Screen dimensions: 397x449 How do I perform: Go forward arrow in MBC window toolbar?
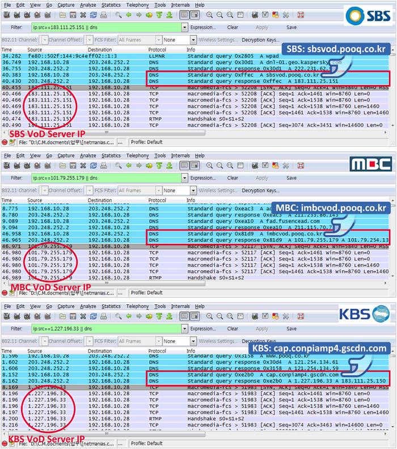coord(139,165)
